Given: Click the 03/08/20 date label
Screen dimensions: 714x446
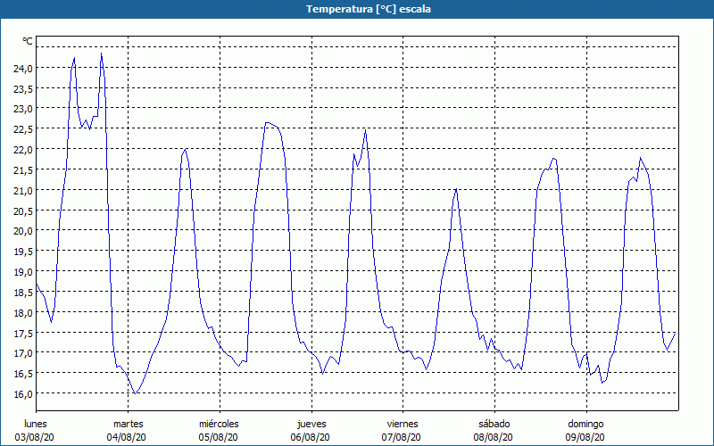Looking at the screenshot, I should [35, 437].
